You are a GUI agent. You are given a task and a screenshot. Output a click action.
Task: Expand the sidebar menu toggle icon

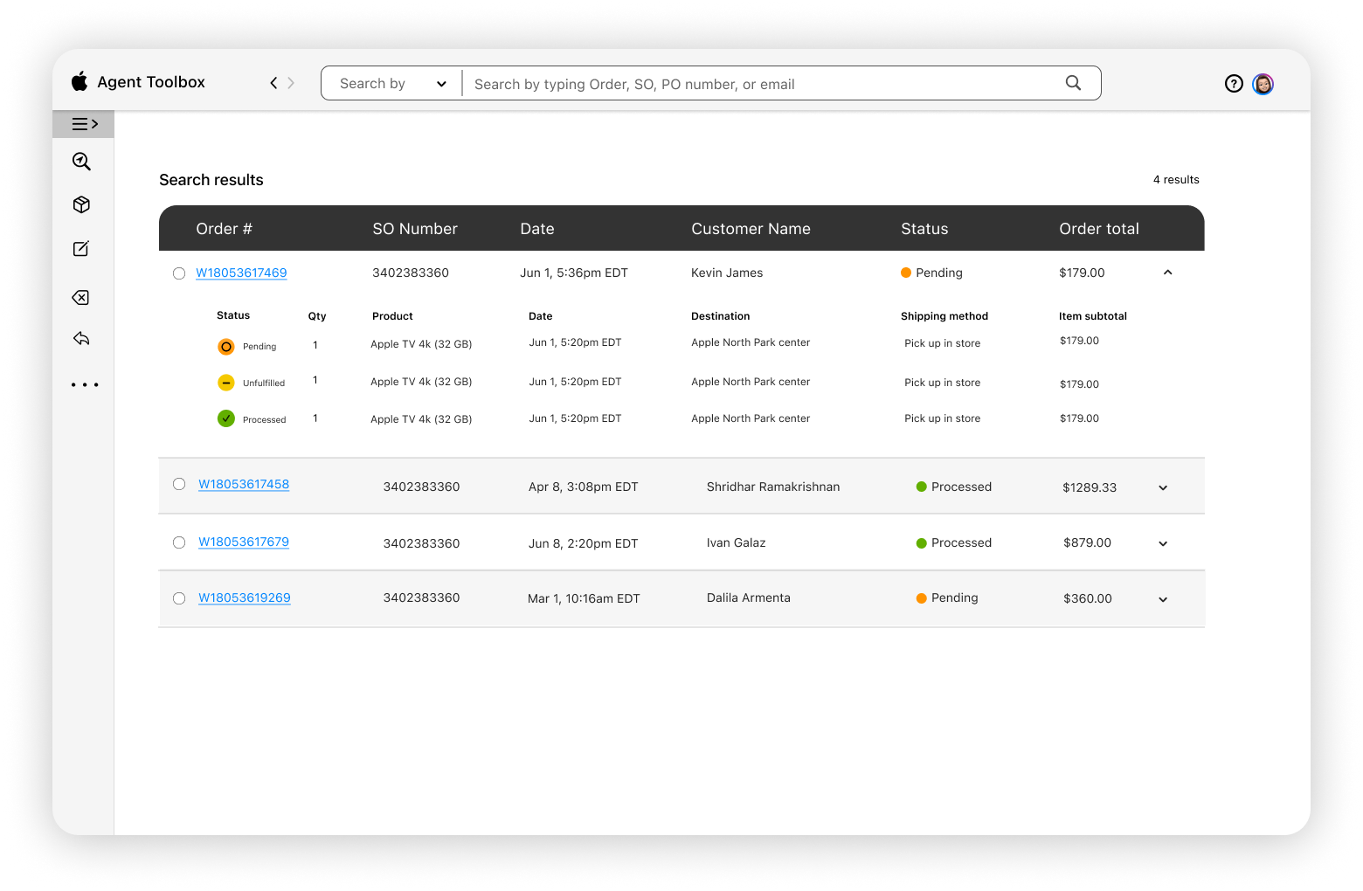click(x=84, y=124)
